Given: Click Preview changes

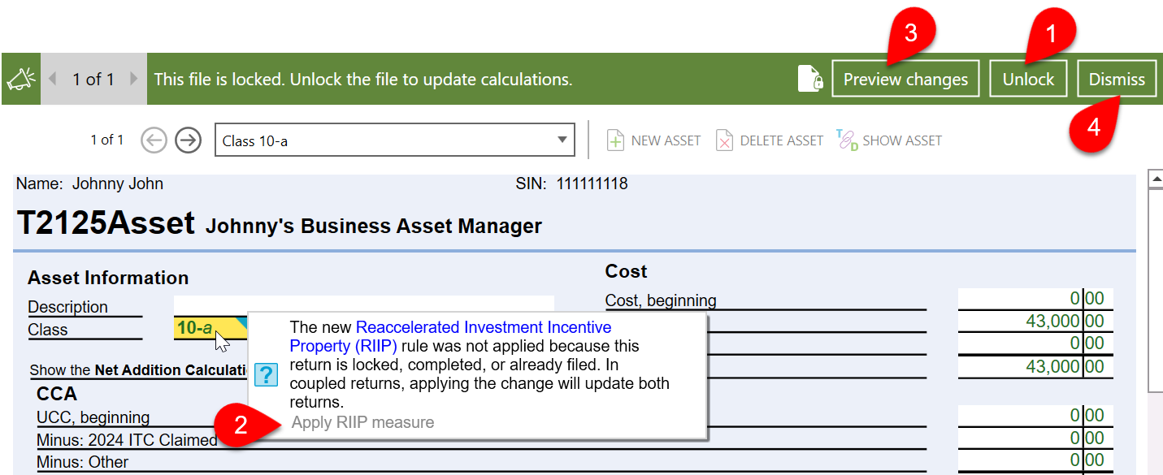Looking at the screenshot, I should [905, 78].
